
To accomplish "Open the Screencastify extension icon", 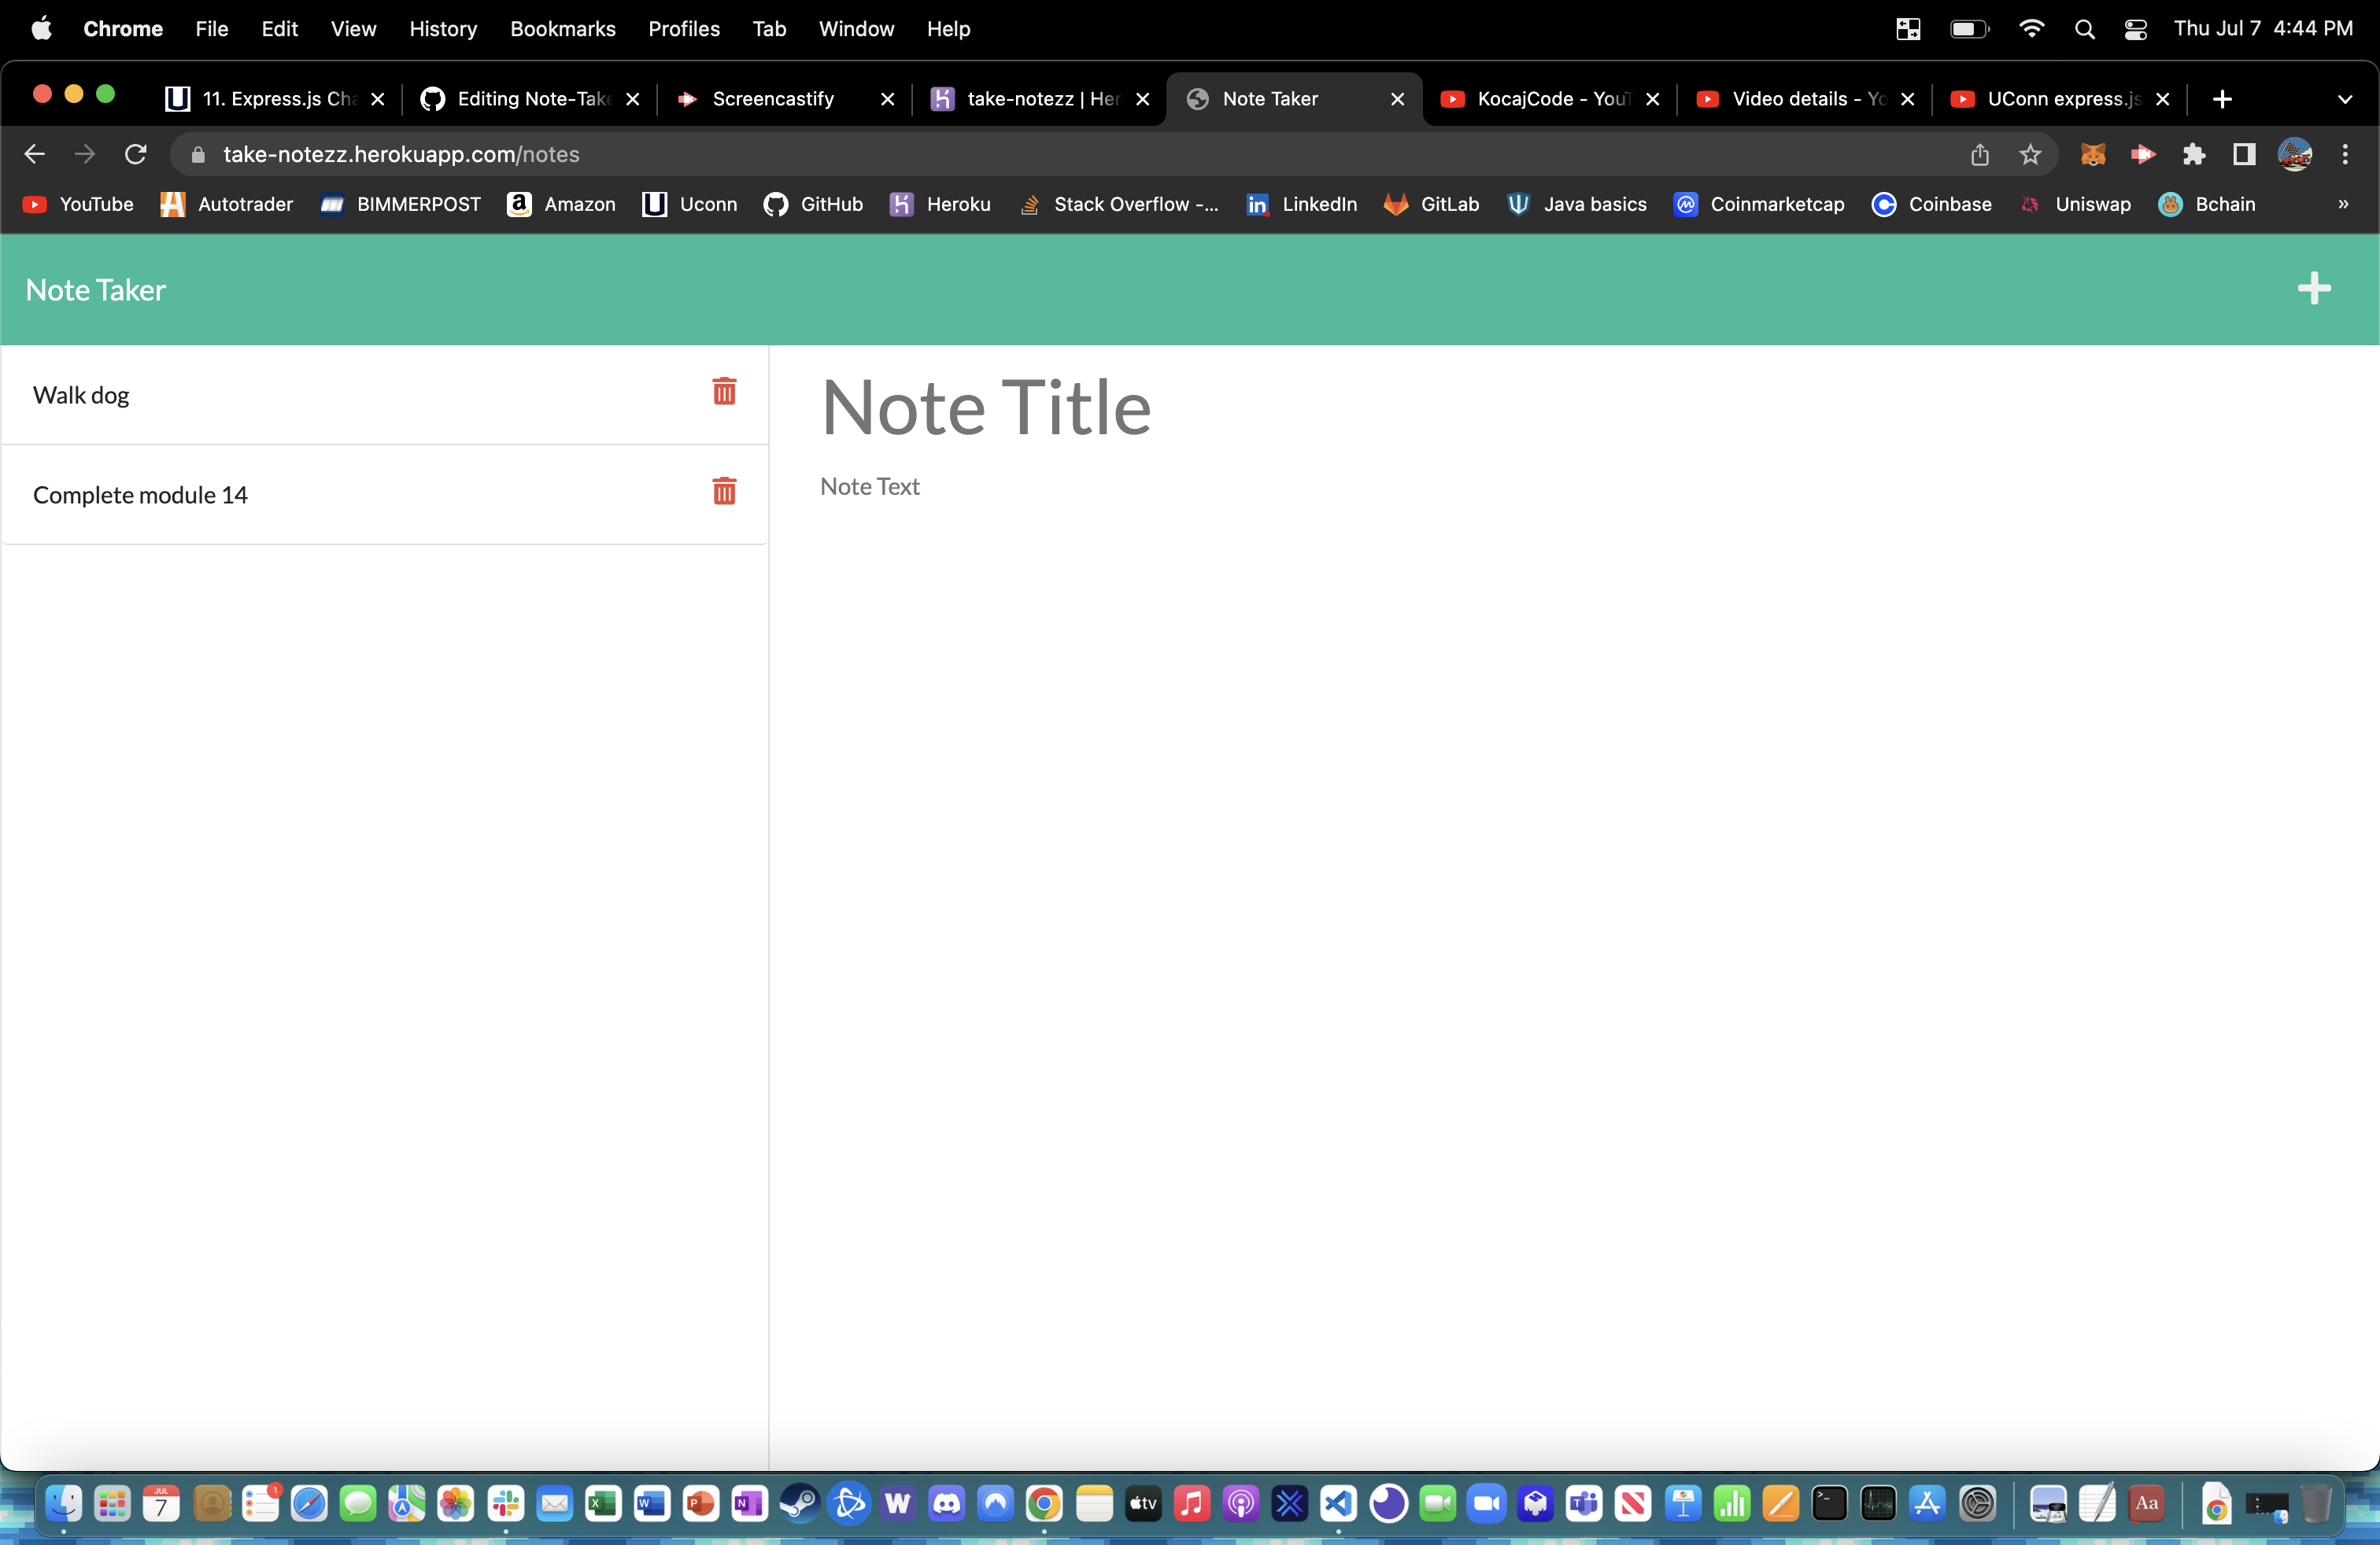I will click(2142, 154).
